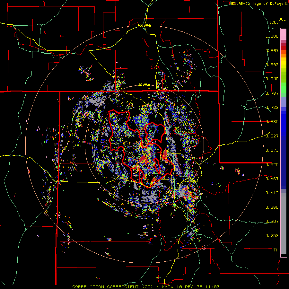Click the 0.467 legend value
This screenshot has height=289, width=289.
[272, 179]
